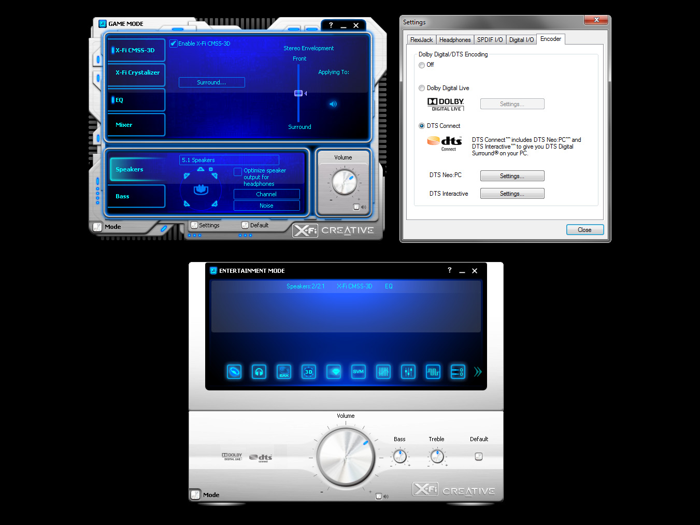The height and width of the screenshot is (525, 700).
Task: Open the 5.1 Speakers dropdown
Action: tap(229, 160)
